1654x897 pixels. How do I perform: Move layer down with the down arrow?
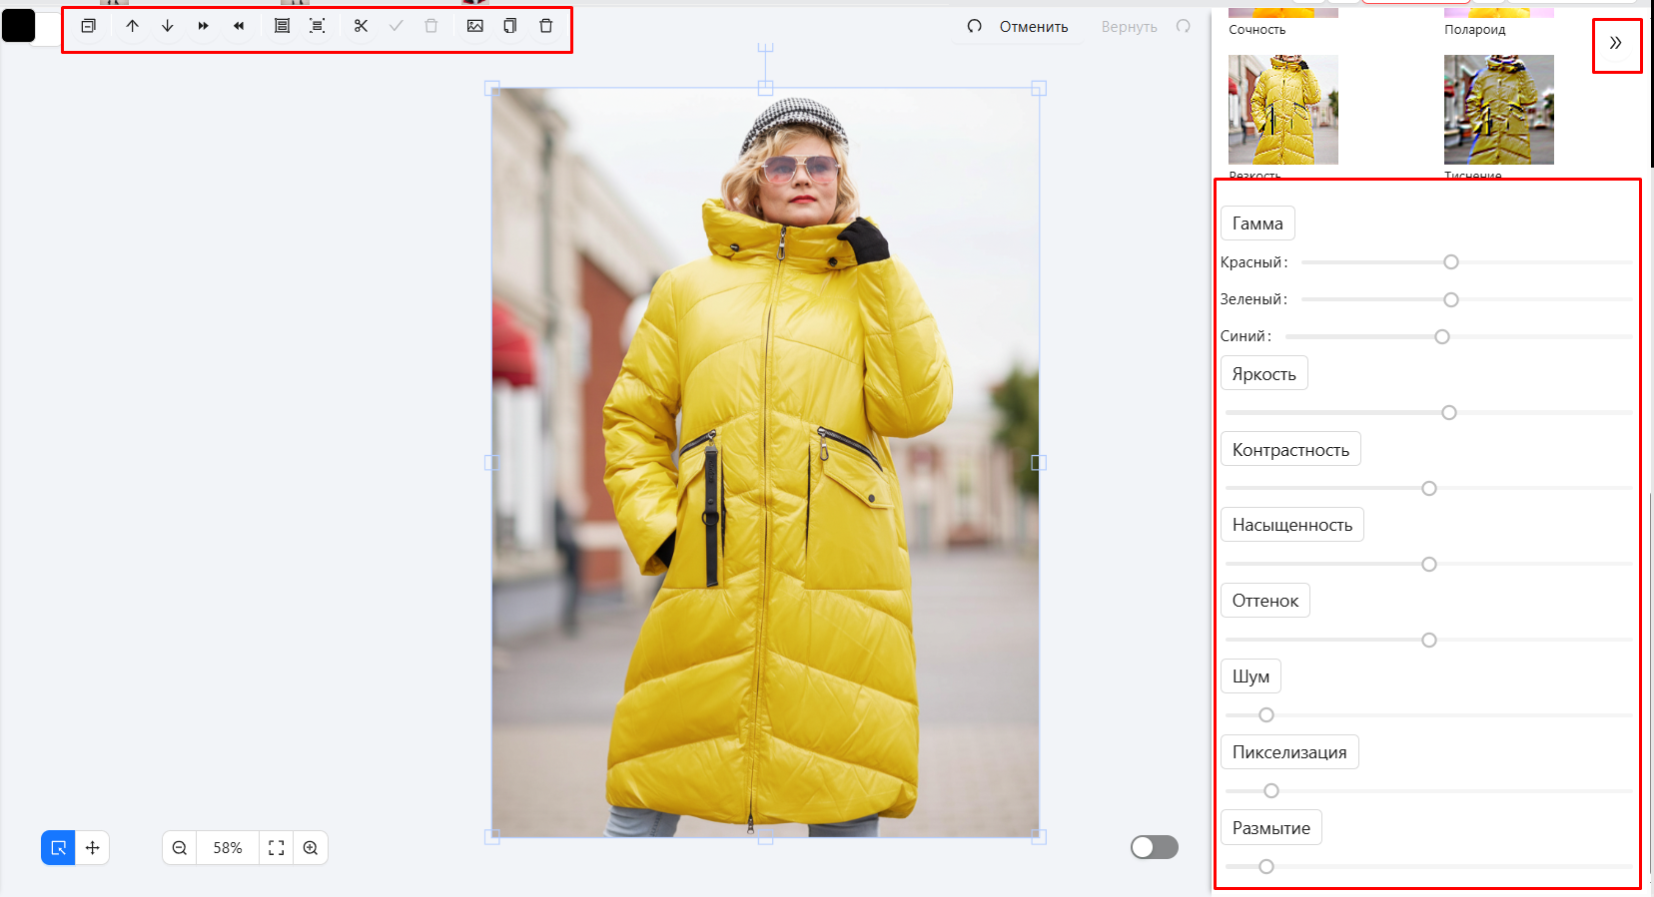pos(168,26)
